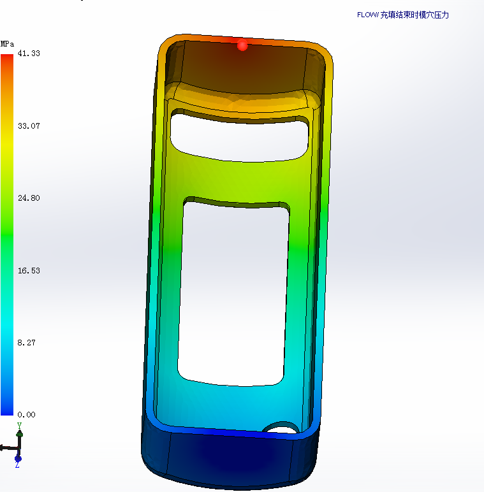This screenshot has height=492, width=484.
Task: Click the FLOW cavity pressure result title
Action: pyautogui.click(x=402, y=15)
